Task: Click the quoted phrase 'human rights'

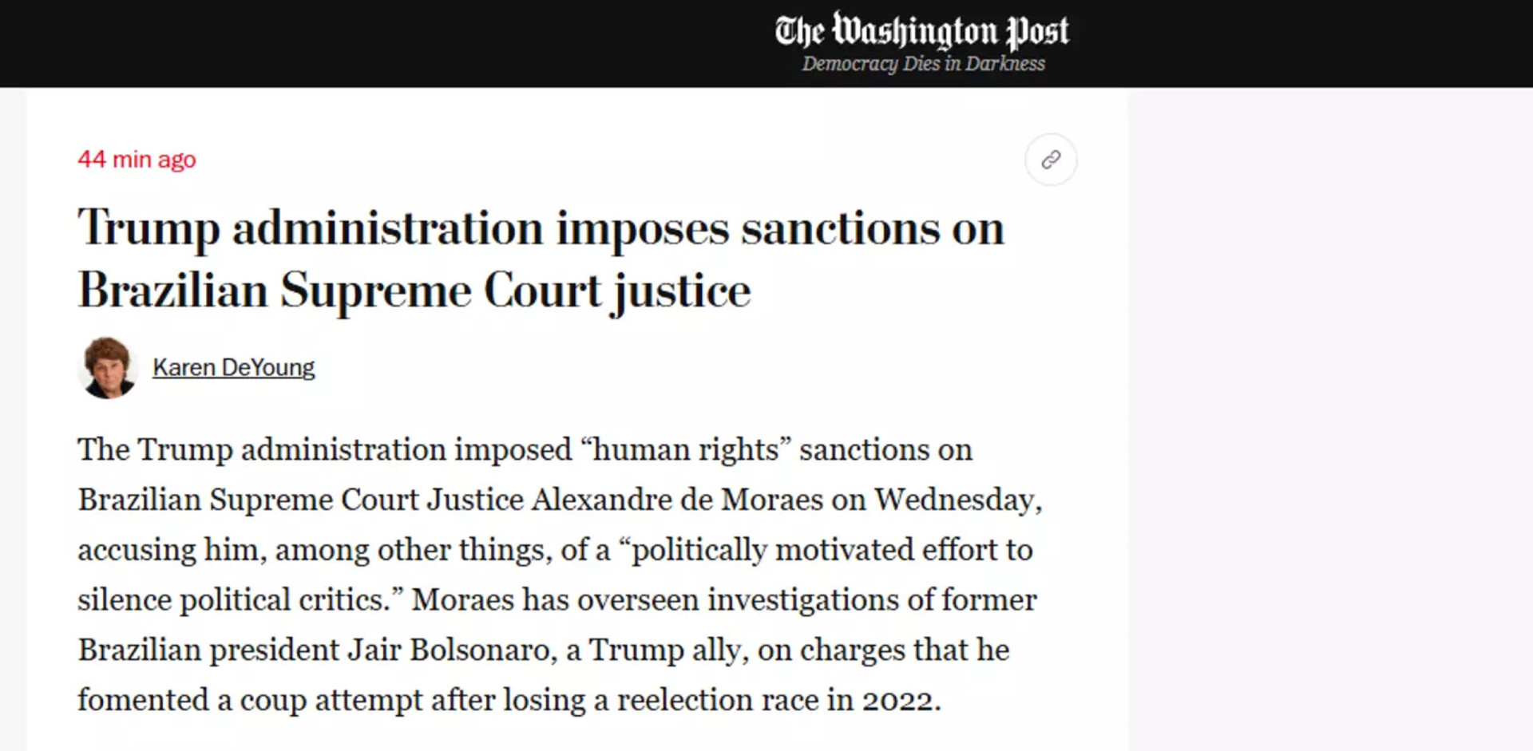Action: 685,450
